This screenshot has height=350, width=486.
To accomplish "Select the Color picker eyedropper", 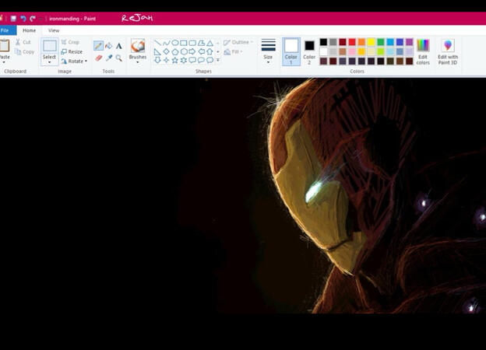I will coord(108,58).
